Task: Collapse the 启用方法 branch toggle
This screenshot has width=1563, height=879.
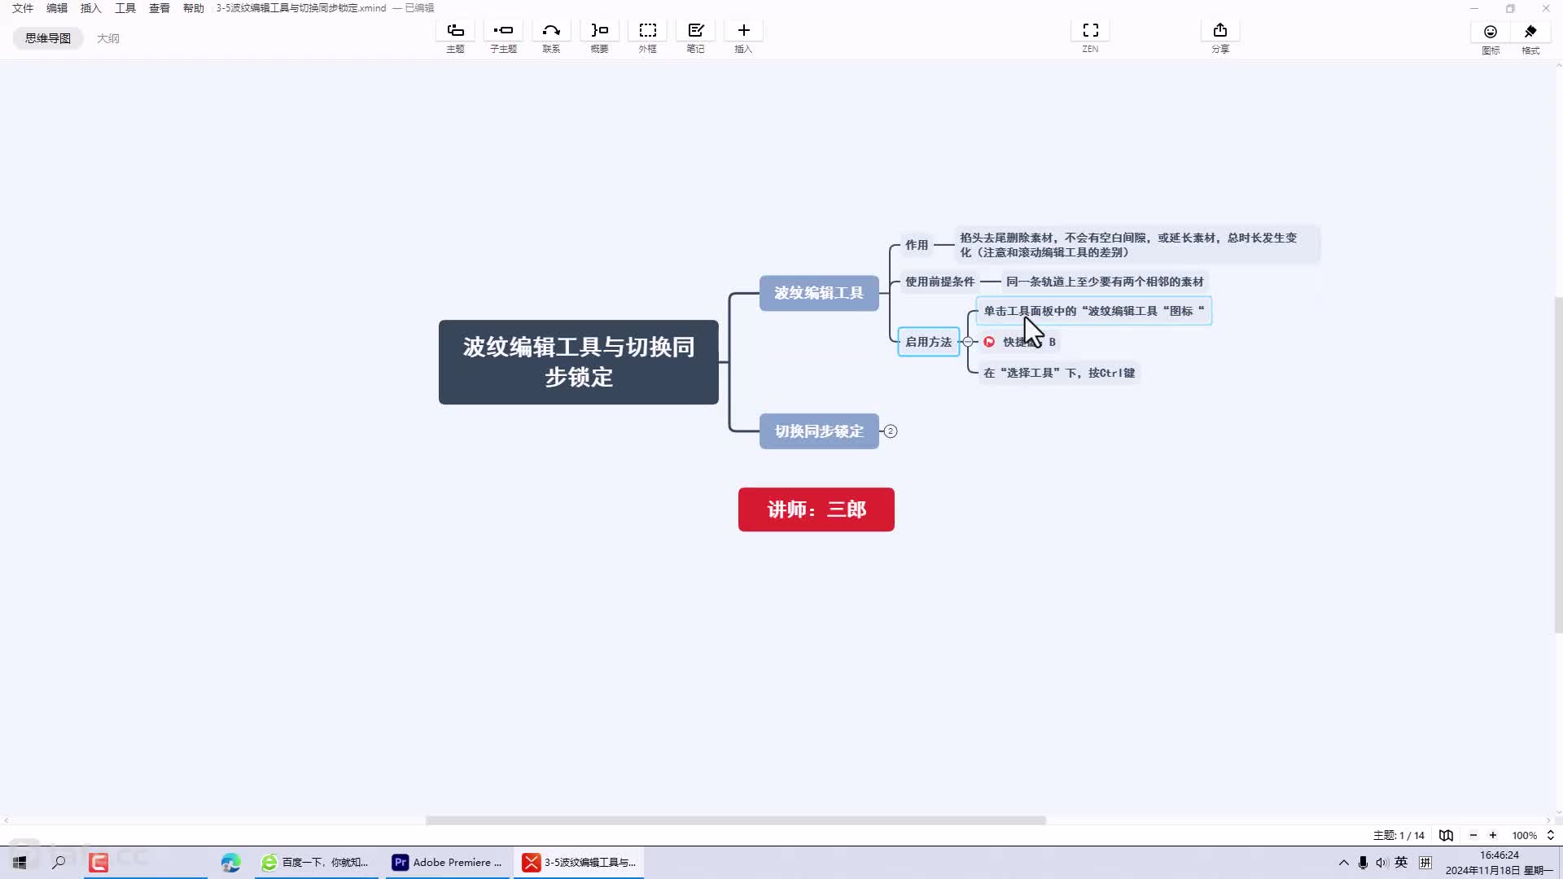Action: [968, 342]
